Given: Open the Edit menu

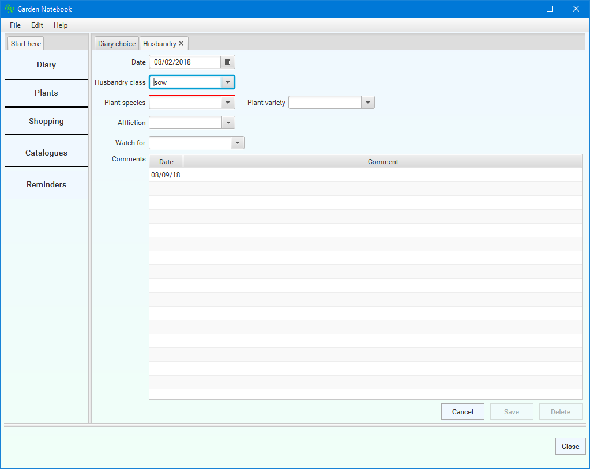Looking at the screenshot, I should click(x=37, y=25).
